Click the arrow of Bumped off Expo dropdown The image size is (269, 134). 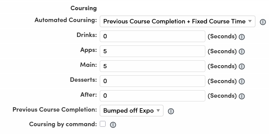tap(158, 110)
